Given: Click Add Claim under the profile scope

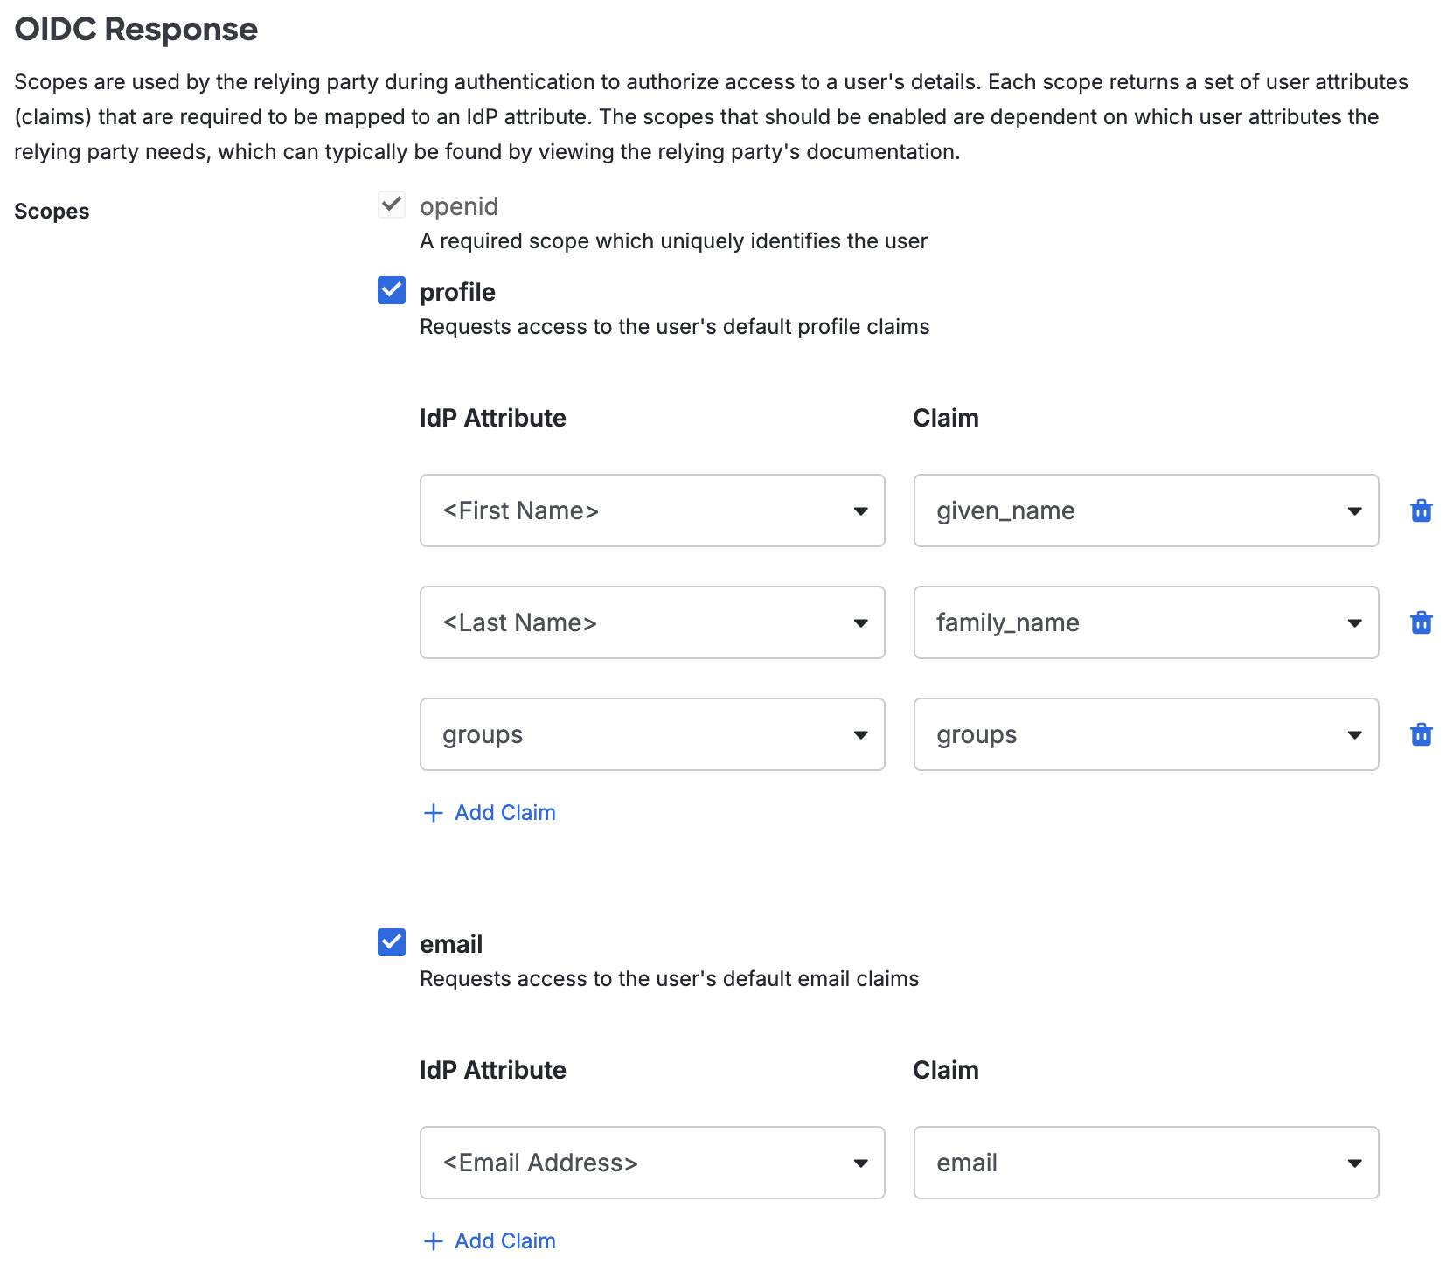Looking at the screenshot, I should [504, 812].
